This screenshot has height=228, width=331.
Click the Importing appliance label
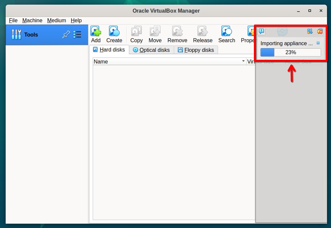286,43
